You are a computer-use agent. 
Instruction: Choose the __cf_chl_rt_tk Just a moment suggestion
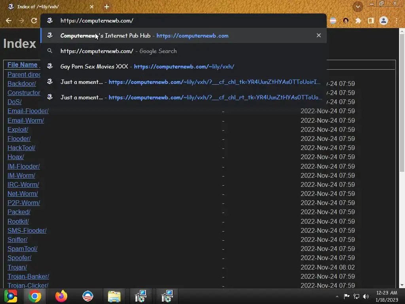[x=184, y=97]
